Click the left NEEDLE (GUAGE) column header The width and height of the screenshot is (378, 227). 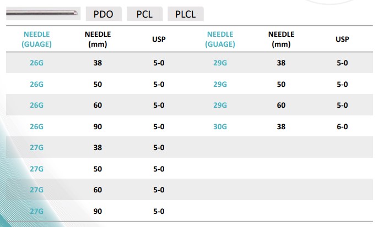click(37, 39)
